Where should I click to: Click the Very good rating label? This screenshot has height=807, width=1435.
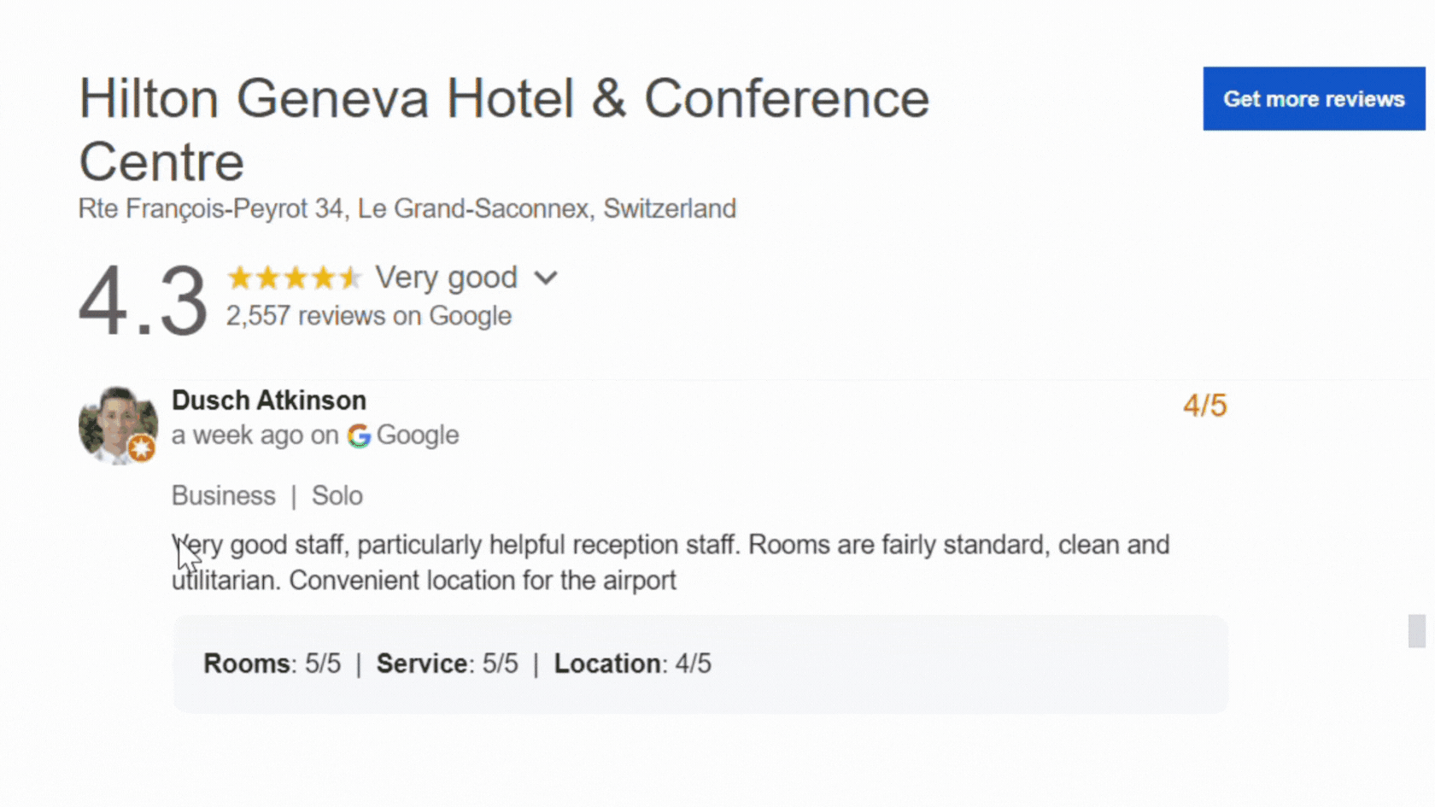(x=446, y=278)
